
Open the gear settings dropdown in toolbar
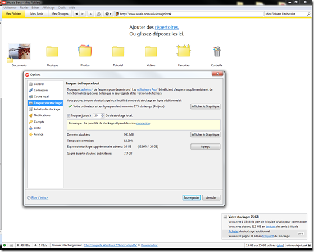(108, 14)
